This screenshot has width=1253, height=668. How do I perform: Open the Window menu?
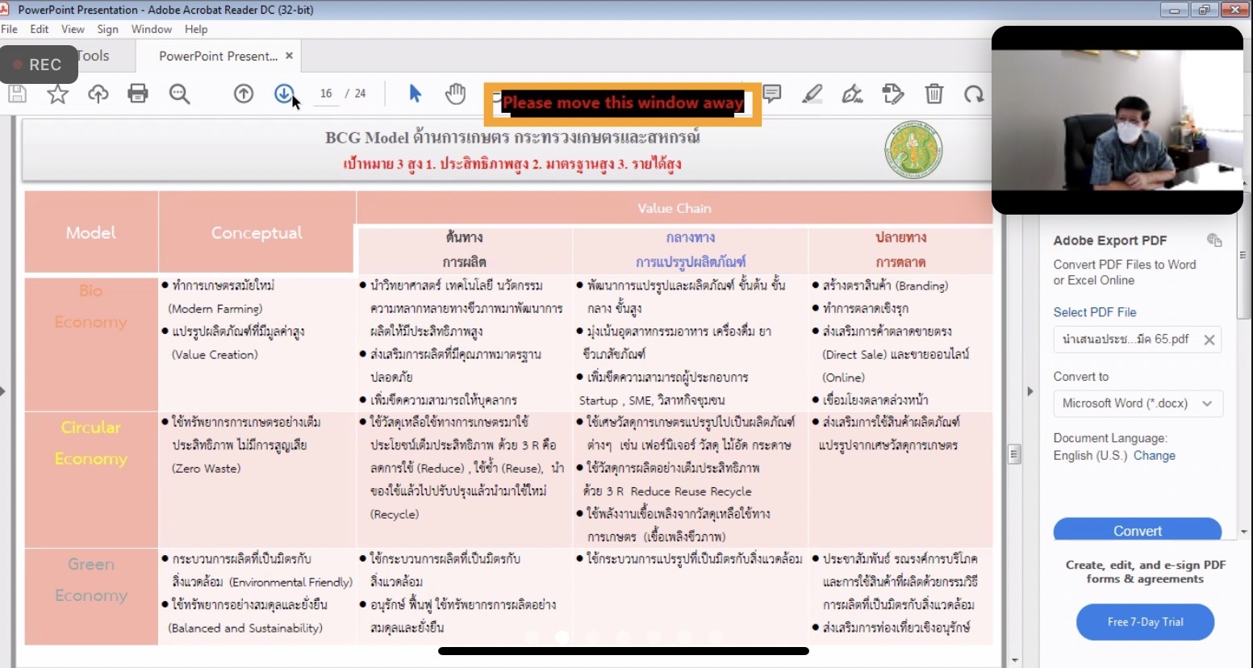point(152,29)
